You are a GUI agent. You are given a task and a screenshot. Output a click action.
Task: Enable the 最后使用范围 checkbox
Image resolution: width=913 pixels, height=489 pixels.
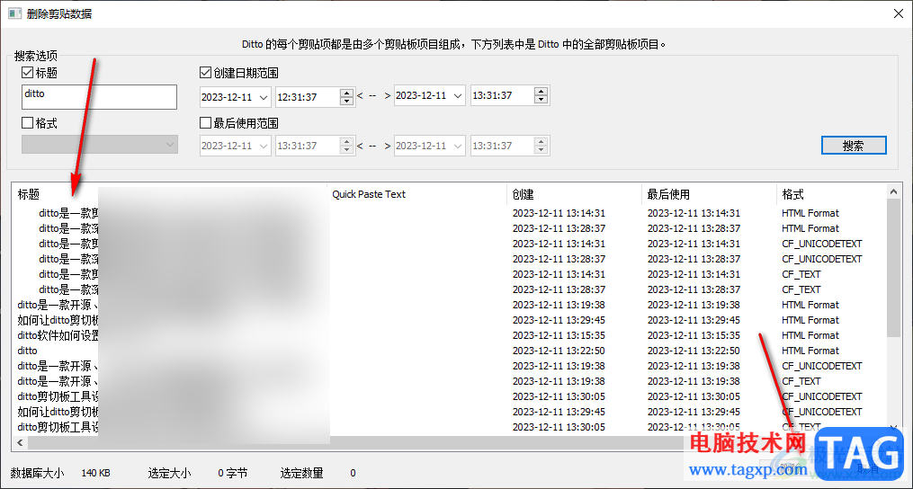205,123
